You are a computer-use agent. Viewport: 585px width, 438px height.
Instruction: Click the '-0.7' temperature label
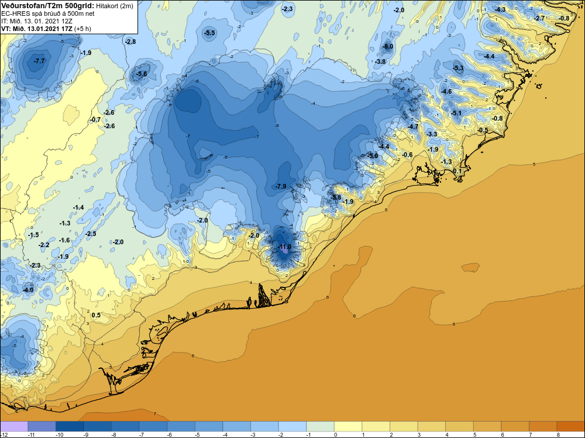click(x=95, y=119)
